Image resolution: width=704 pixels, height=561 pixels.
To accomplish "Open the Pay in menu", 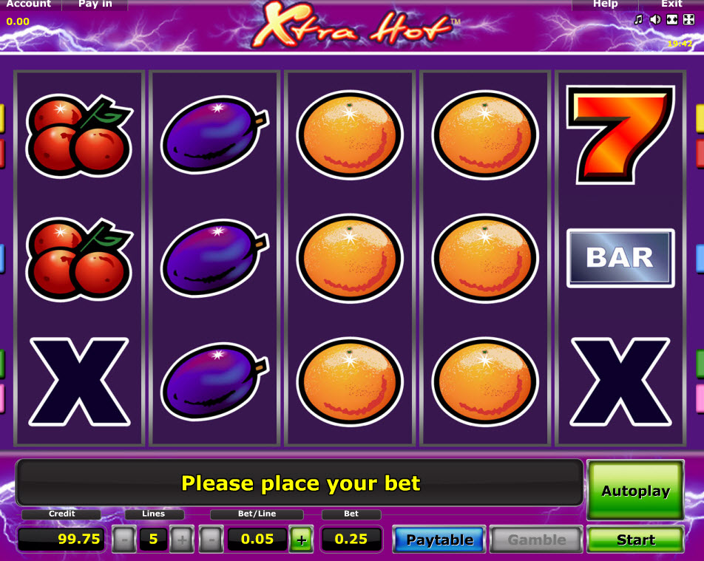I will 95,4.
